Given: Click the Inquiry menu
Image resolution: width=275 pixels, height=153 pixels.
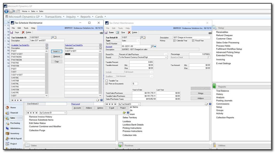Looking at the screenshot, I should 71,16.
